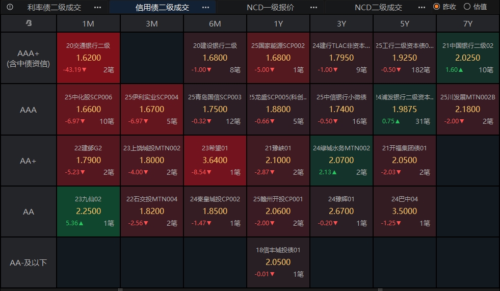Open the 25青岛国信SCP003 cell
The image size is (500, 291).
[215, 110]
